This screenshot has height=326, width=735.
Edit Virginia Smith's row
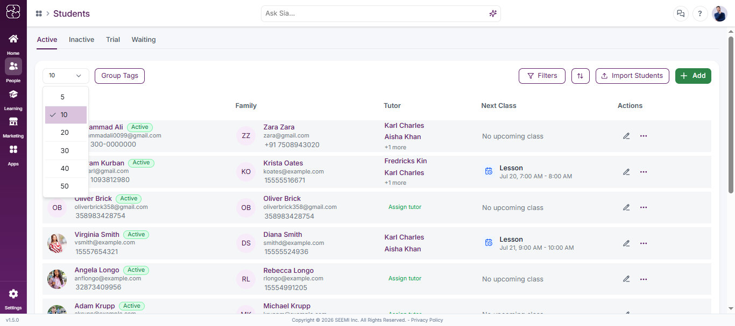626,243
